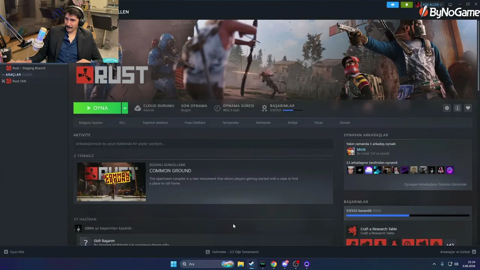The width and height of the screenshot is (480, 270).
Task: Open the DLC tab
Action: [122, 123]
